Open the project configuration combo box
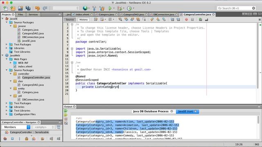This screenshot has width=262, height=147. click(65, 8)
